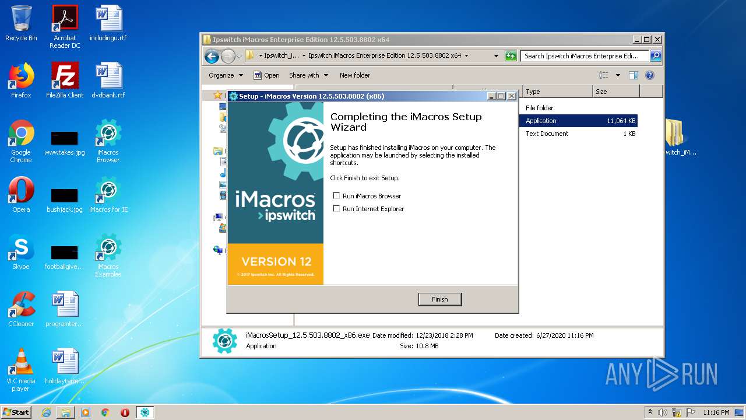
Task: Open the Start menu
Action: [16, 412]
